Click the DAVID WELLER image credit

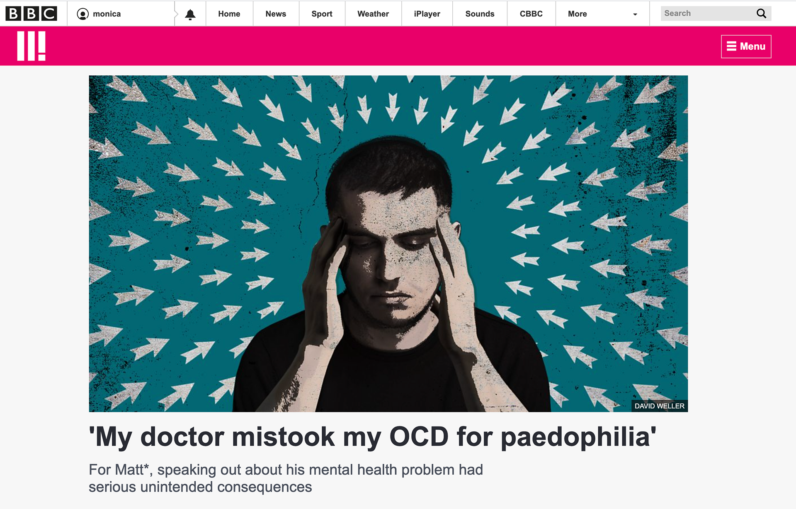coord(659,406)
